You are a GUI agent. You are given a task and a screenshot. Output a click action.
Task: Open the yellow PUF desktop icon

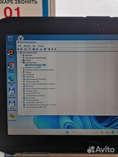[x=12, y=117]
